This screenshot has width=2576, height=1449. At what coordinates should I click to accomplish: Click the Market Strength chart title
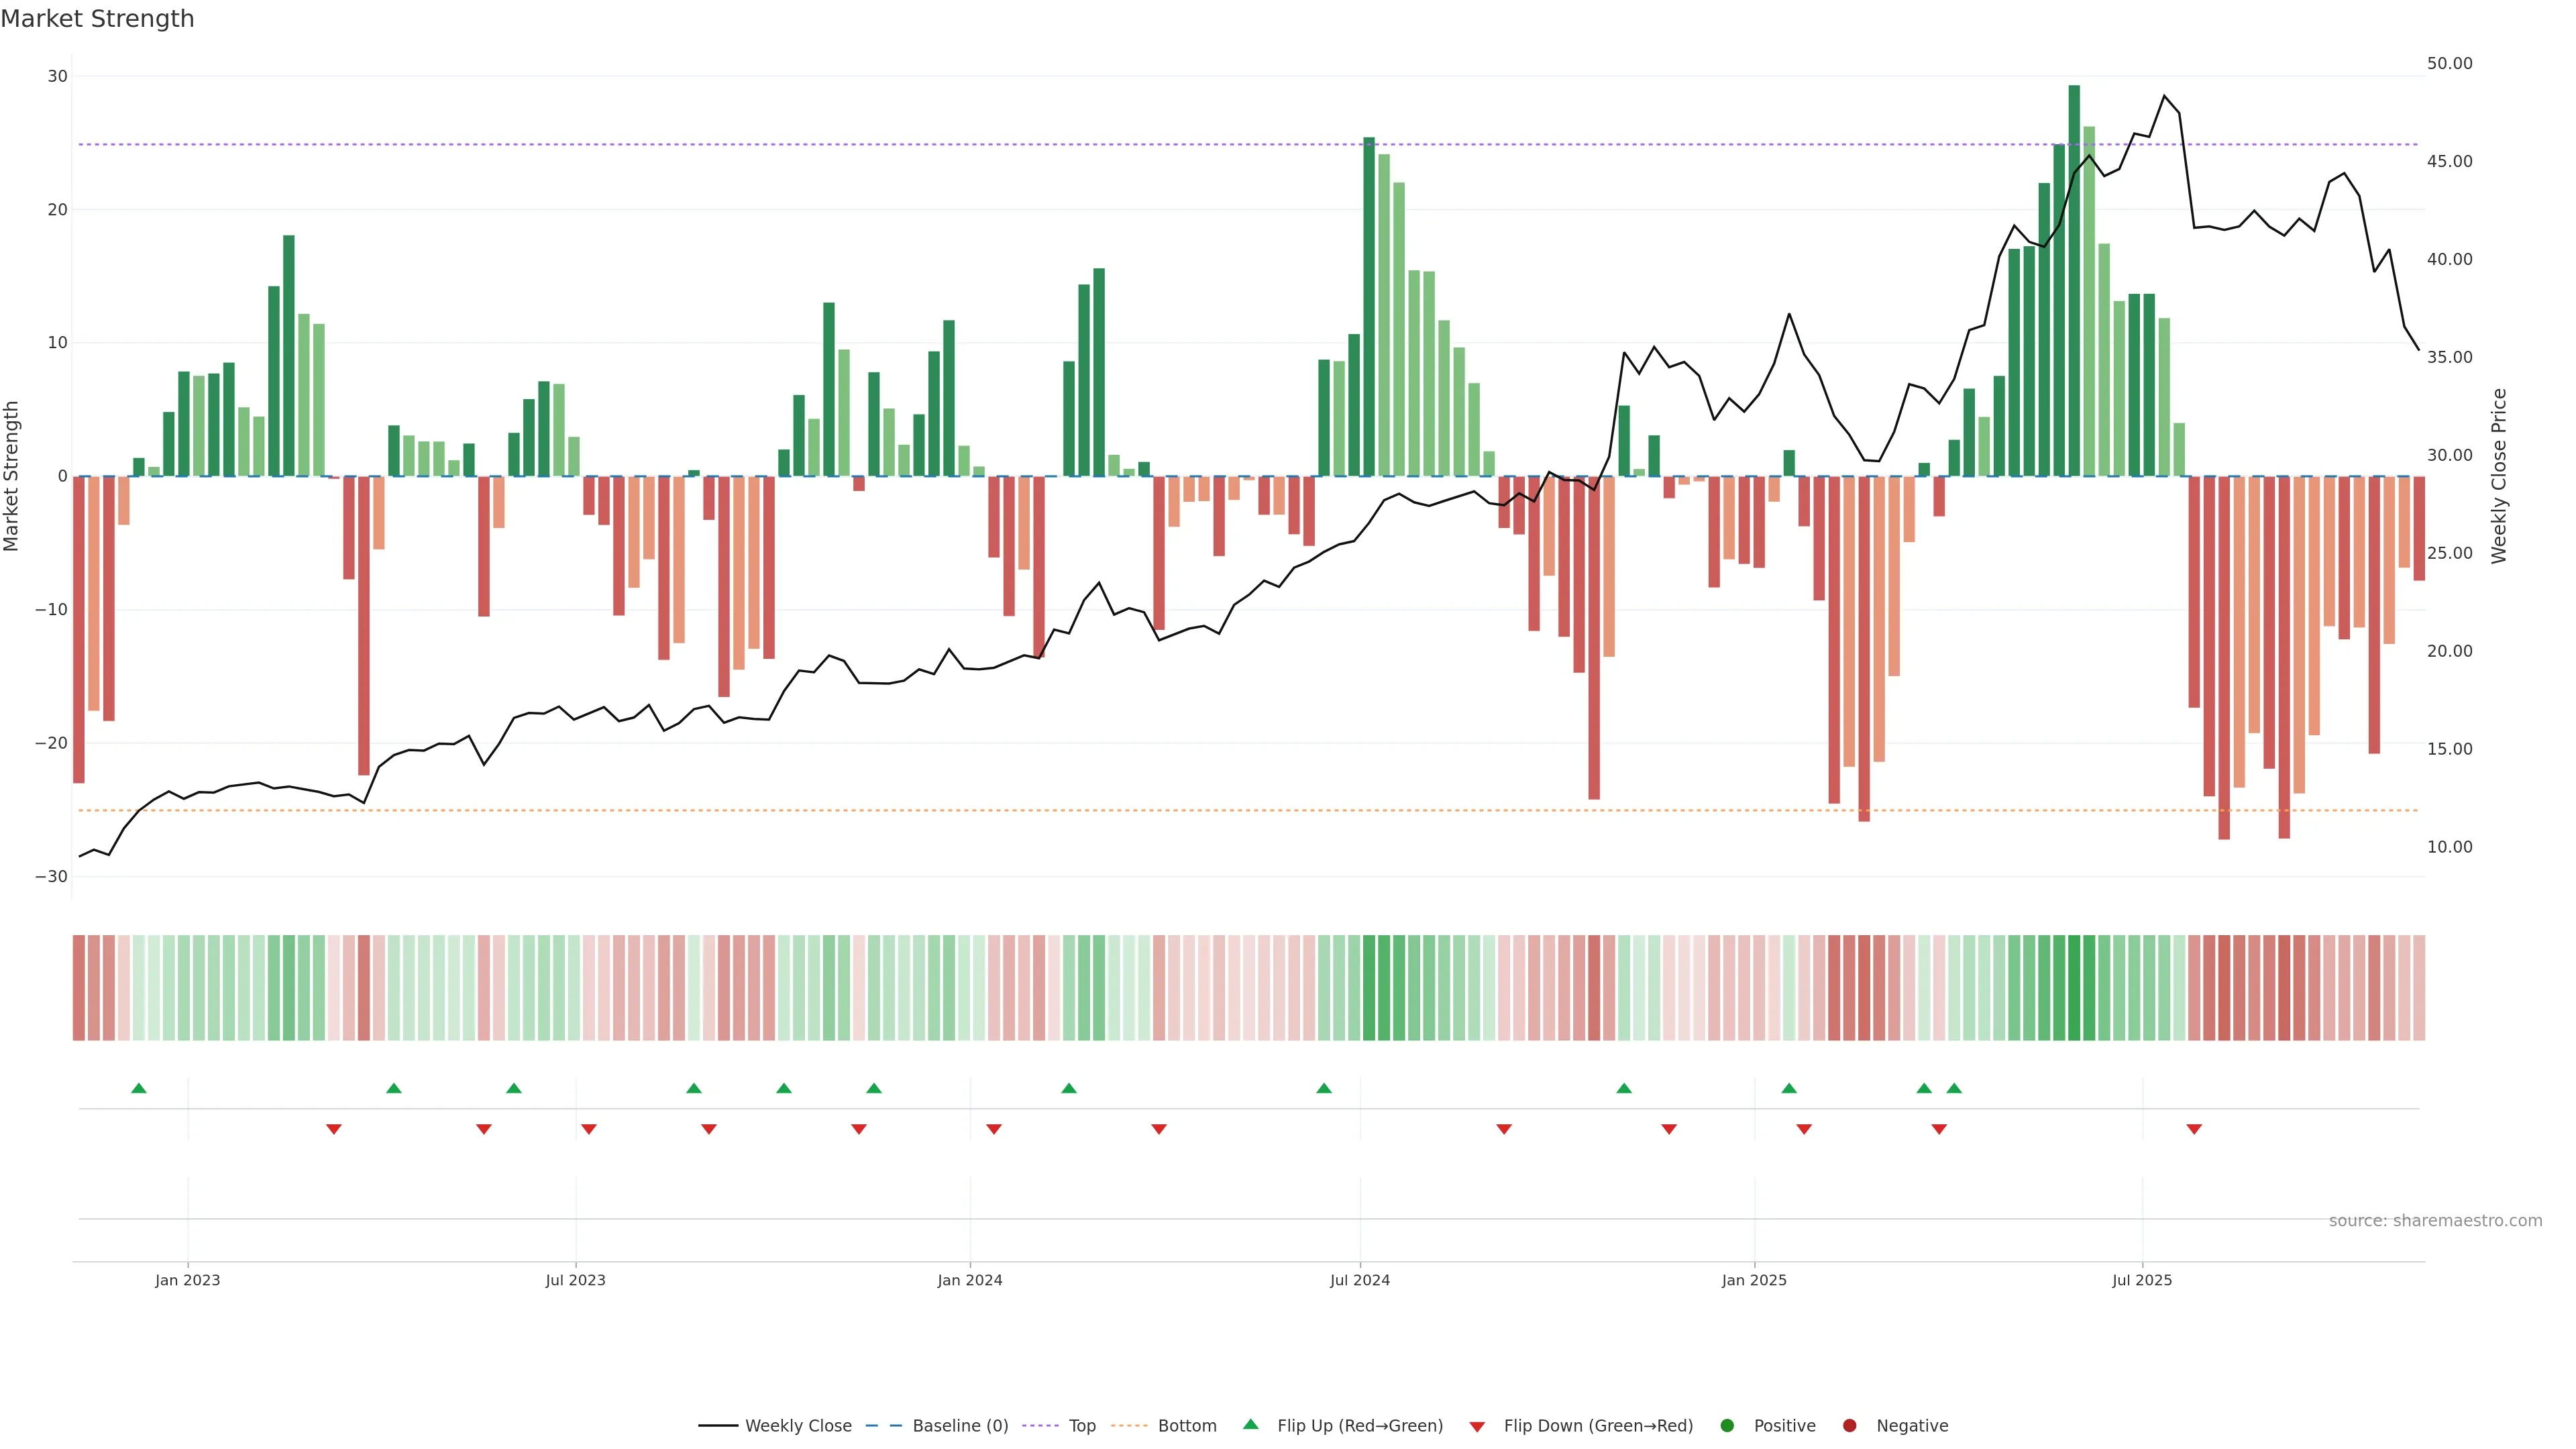(x=97, y=19)
